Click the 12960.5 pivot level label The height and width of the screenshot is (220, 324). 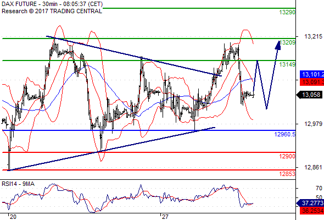(285, 134)
